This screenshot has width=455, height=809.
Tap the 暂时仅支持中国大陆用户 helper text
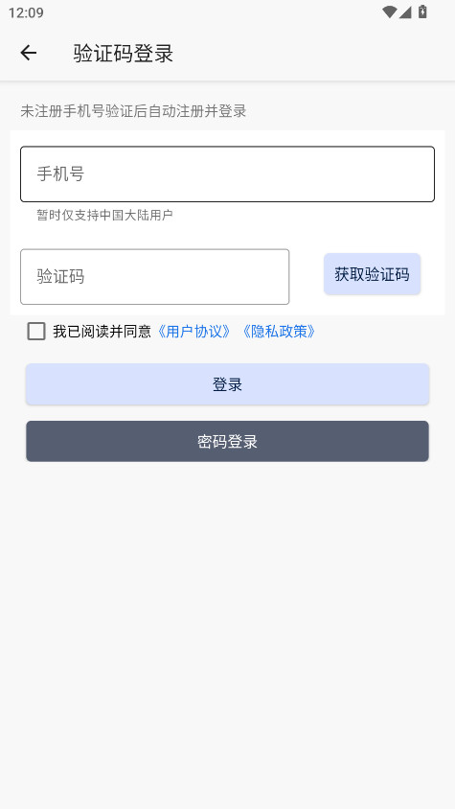tap(104, 215)
